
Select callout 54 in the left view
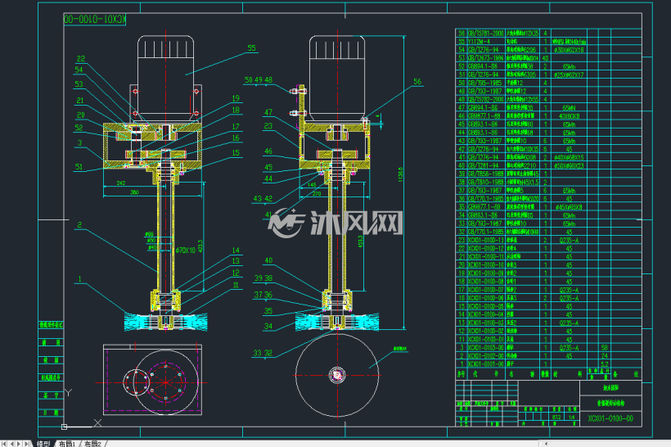(x=79, y=70)
